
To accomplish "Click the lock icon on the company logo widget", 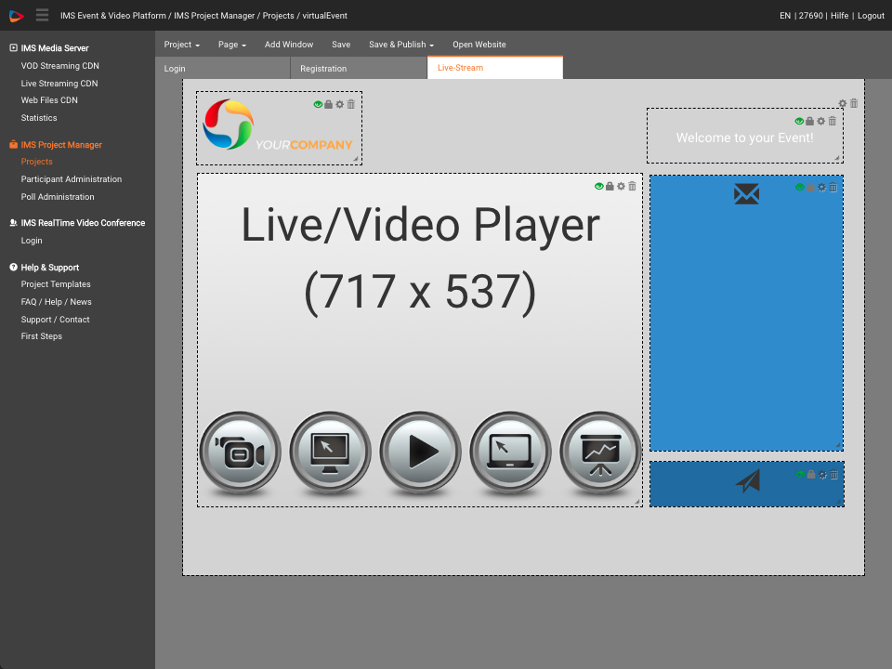I will tap(328, 104).
